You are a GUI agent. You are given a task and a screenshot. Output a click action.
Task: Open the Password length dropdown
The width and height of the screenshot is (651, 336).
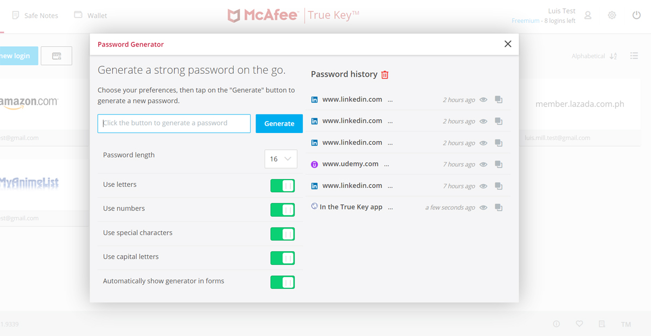tap(280, 159)
